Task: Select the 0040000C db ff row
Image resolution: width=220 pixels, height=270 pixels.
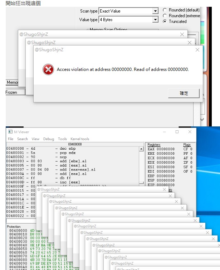Action: click(x=73, y=178)
